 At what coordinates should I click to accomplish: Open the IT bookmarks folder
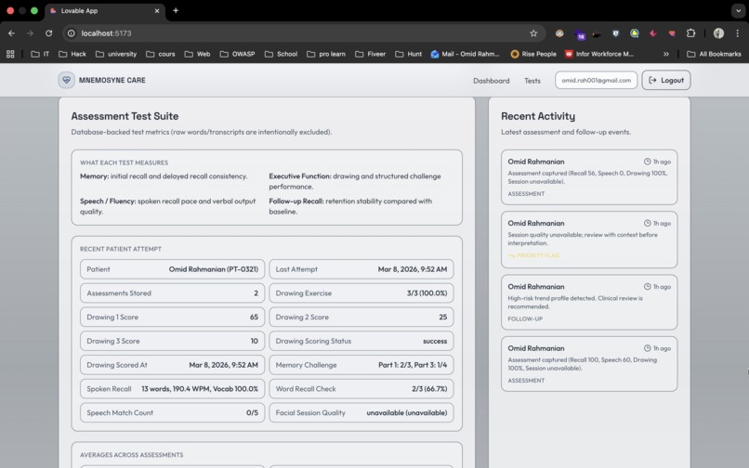coord(40,54)
